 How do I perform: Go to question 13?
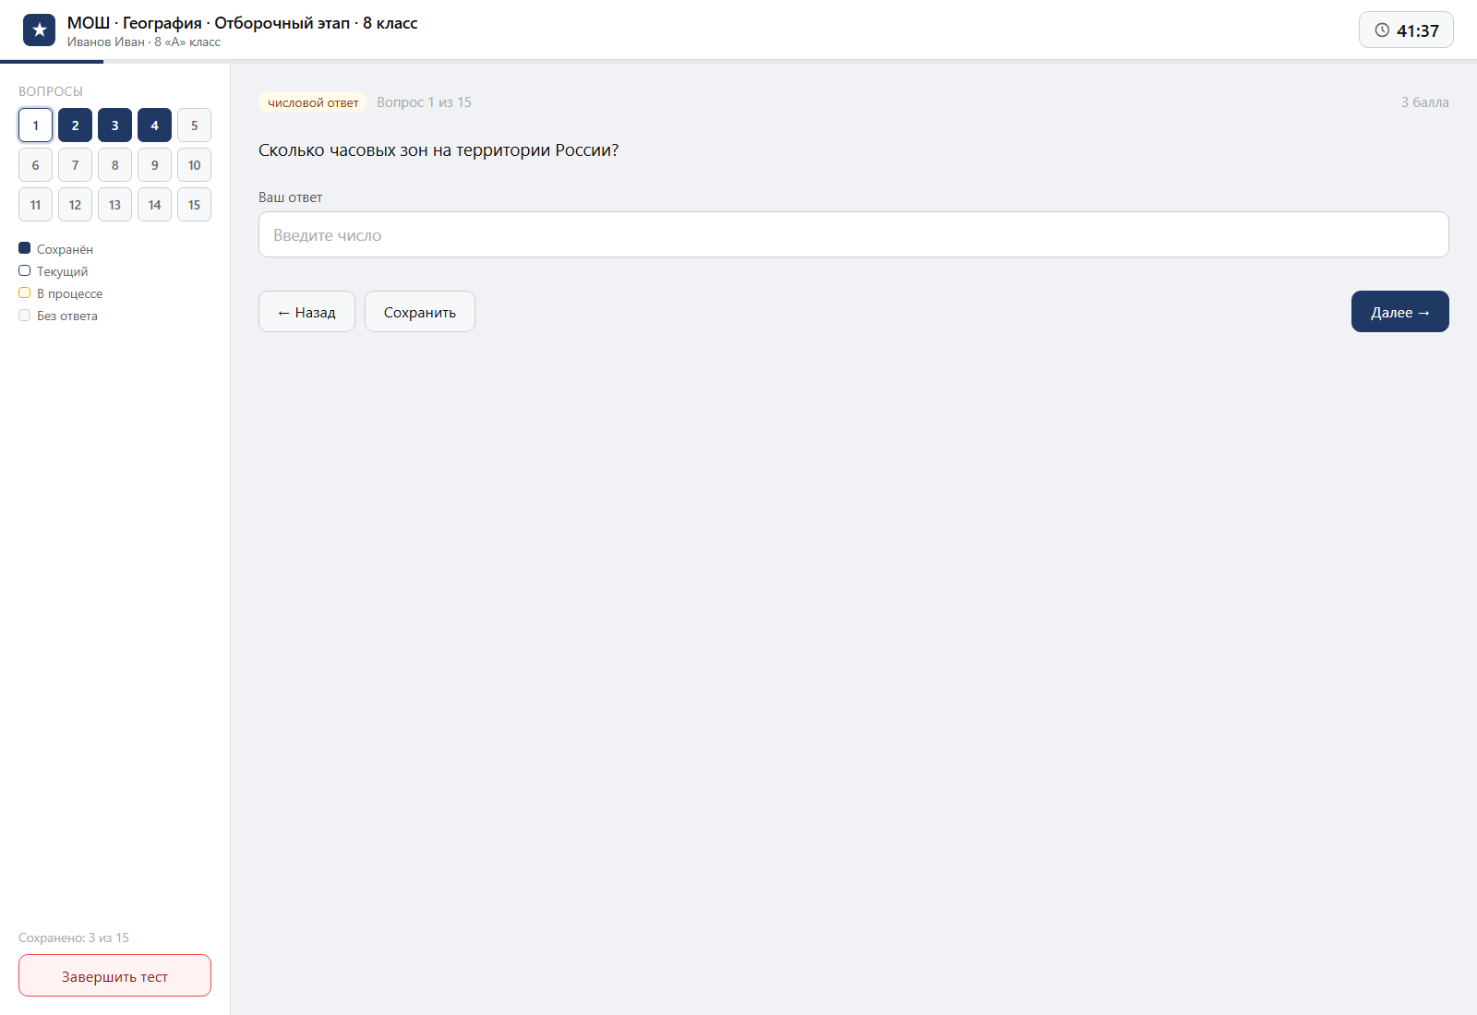(114, 205)
